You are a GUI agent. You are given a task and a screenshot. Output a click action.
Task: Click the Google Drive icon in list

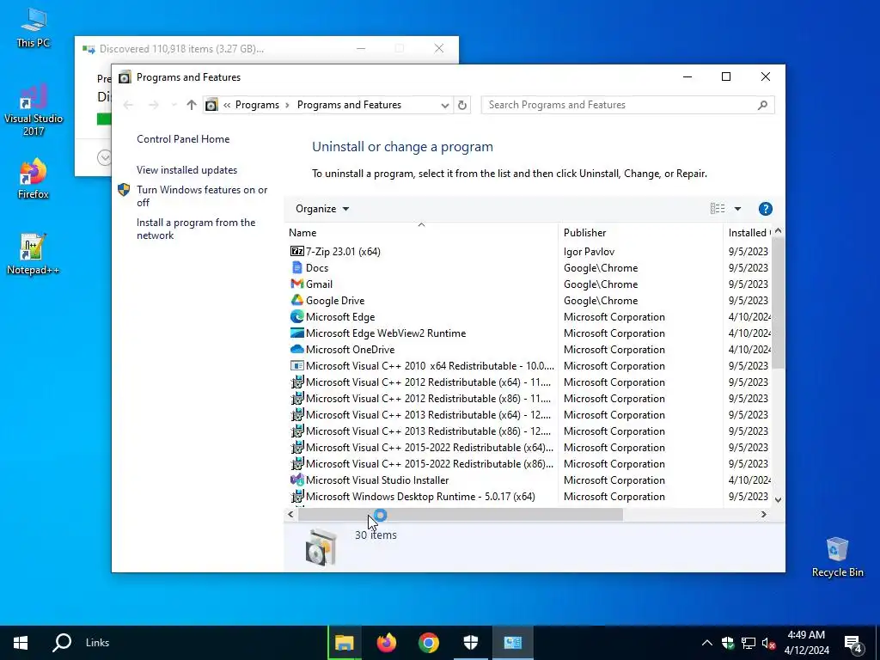296,300
